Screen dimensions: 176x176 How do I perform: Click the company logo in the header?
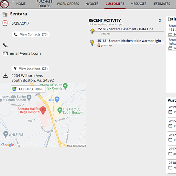[4, 4]
